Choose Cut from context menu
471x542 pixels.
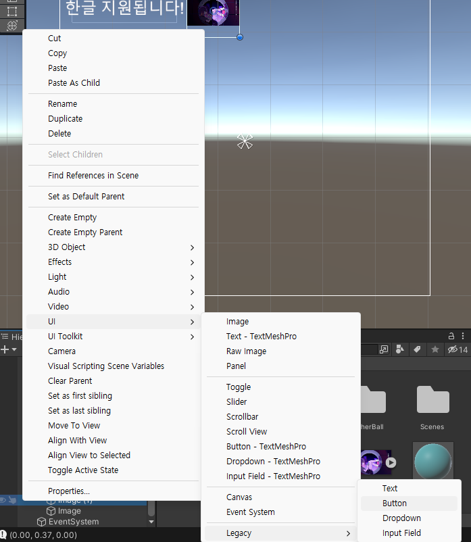pos(114,39)
